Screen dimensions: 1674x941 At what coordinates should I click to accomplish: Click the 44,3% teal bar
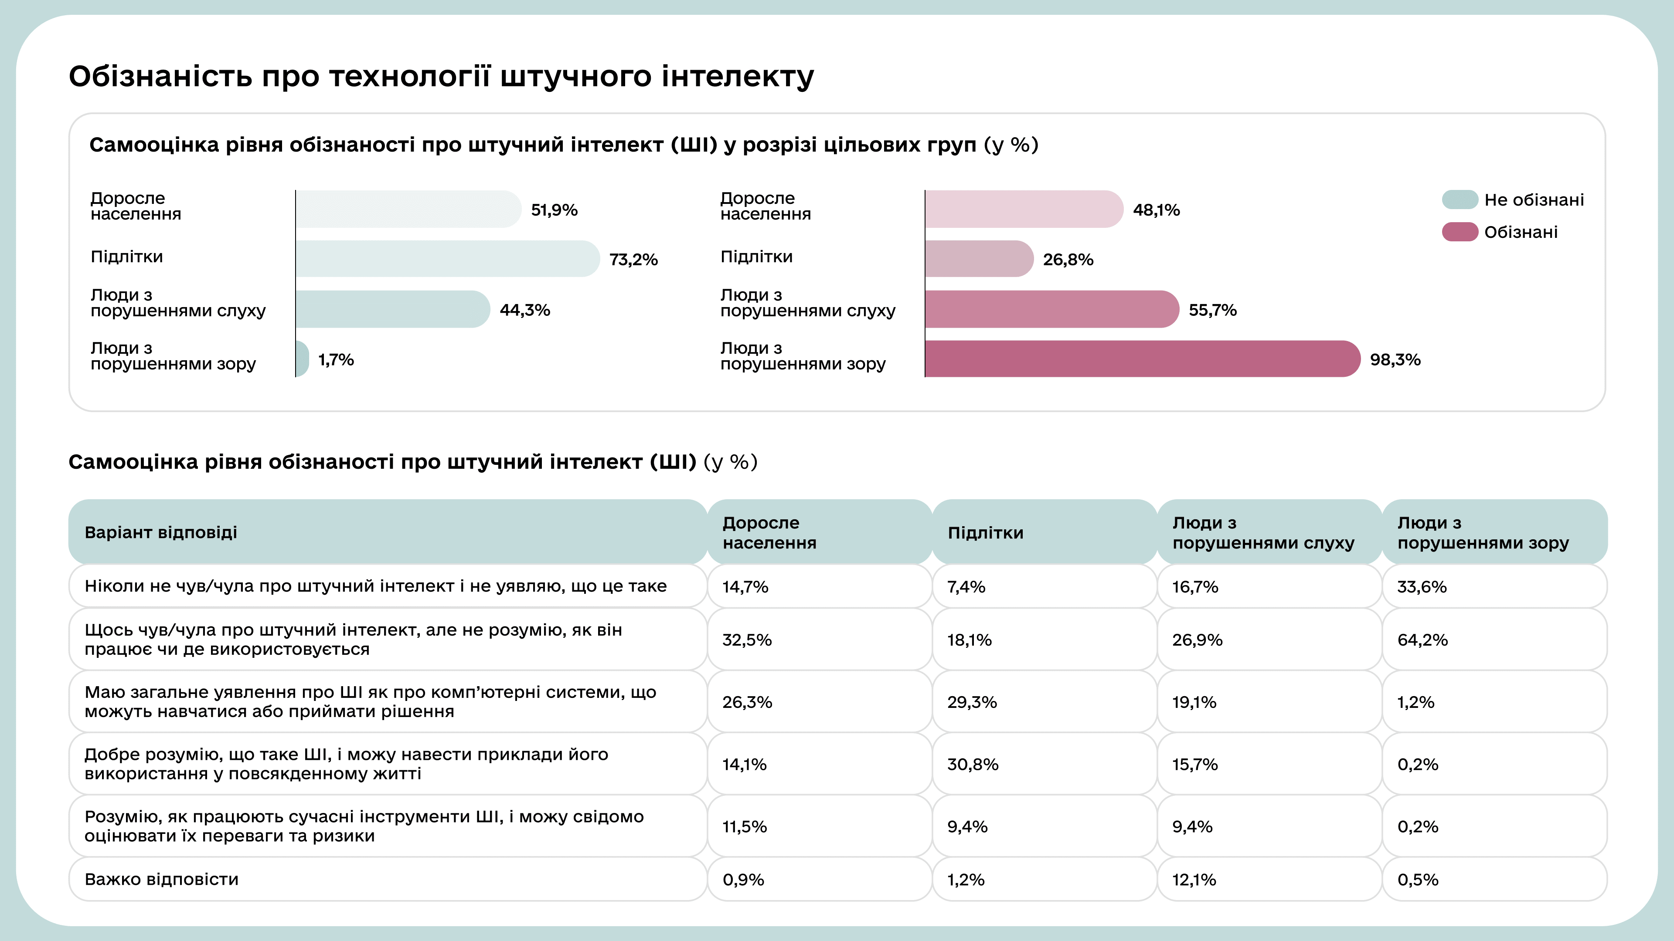point(392,309)
